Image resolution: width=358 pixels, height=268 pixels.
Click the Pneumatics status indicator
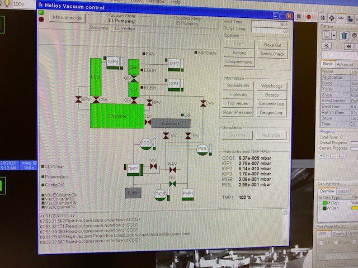click(x=43, y=176)
